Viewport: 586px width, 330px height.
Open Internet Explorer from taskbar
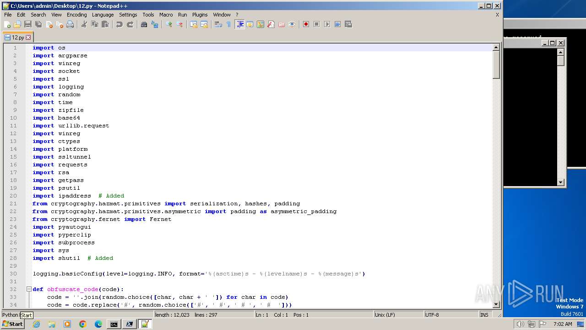(37, 324)
